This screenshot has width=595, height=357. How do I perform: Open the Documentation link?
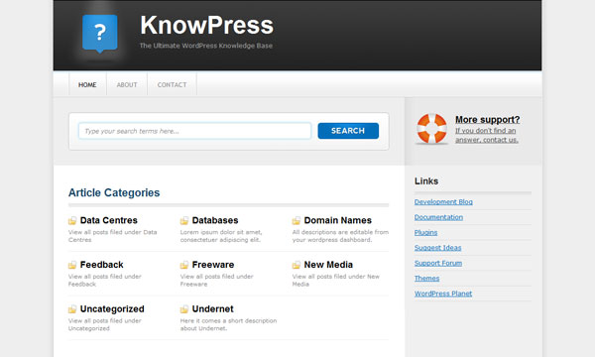438,217
